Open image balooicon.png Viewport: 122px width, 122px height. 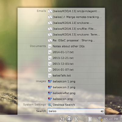[x=61, y=99]
